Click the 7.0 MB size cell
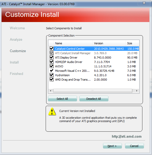The width and height of the screenshot is (152, 155). (x=132, y=71)
